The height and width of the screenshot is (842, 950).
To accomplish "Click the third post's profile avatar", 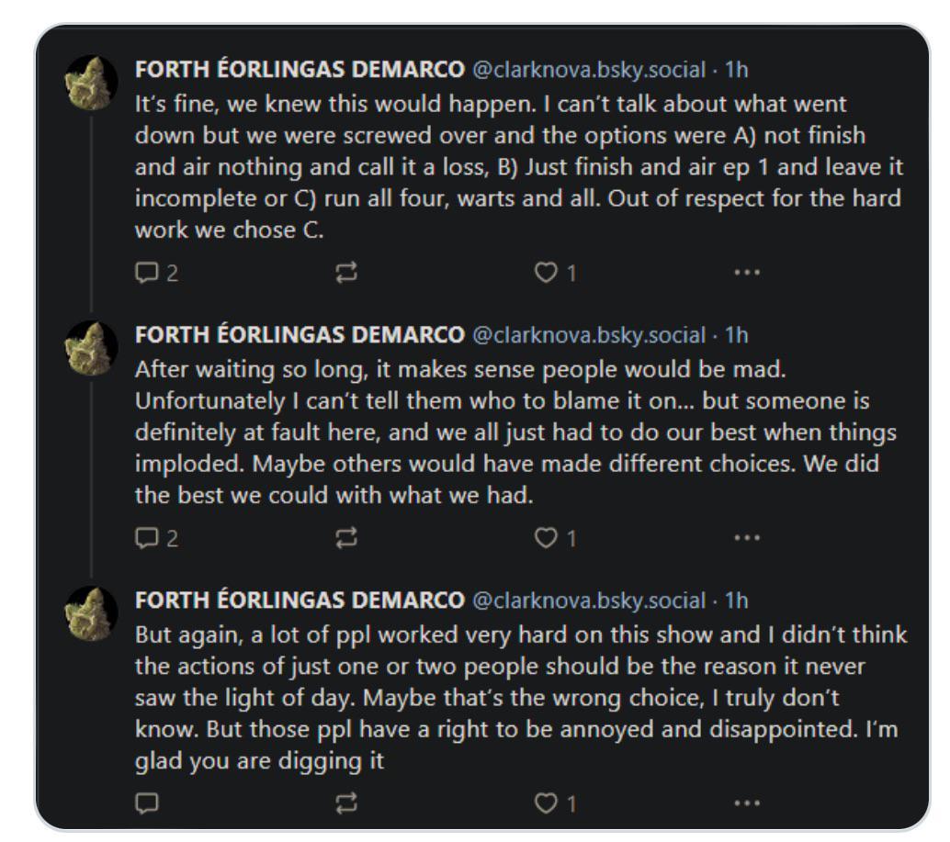I will pos(91,614).
